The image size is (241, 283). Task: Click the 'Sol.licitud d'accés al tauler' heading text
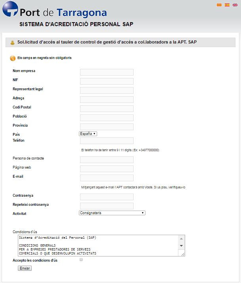coord(107,42)
